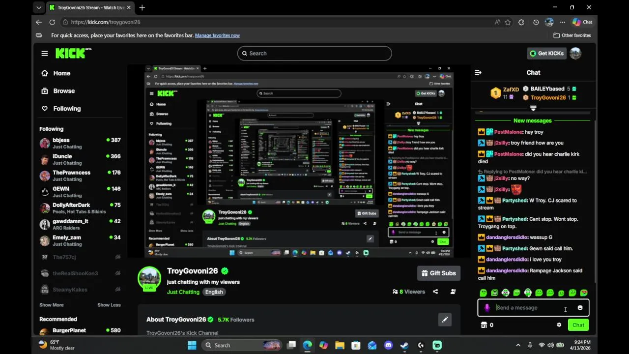
Task: Click Partyshed username on 'W Troy' message
Action: 514,201
